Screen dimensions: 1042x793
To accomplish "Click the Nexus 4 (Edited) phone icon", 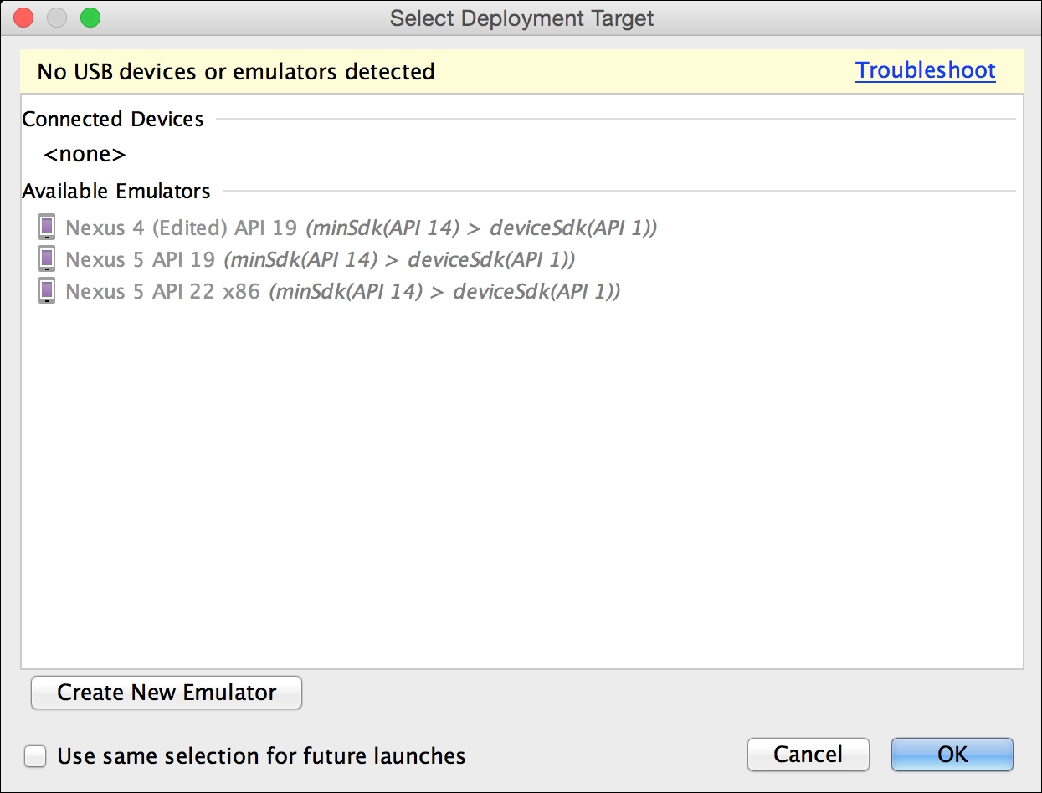I will [47, 227].
